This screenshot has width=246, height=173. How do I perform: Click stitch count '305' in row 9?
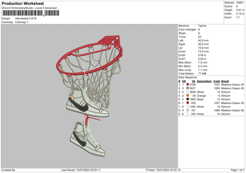click(193, 114)
